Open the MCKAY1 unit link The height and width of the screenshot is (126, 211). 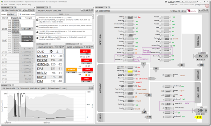coord(43,56)
